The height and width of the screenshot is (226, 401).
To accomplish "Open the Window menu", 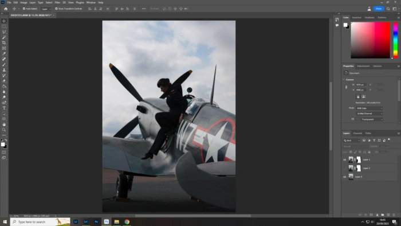I will point(91,2).
